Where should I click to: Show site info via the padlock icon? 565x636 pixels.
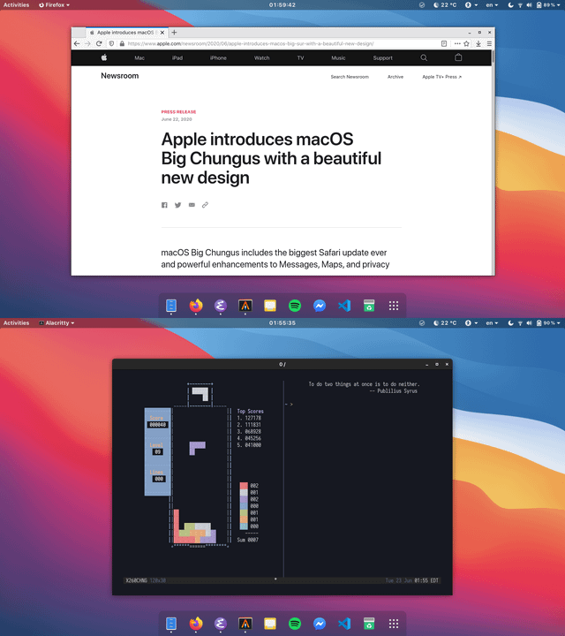(122, 43)
